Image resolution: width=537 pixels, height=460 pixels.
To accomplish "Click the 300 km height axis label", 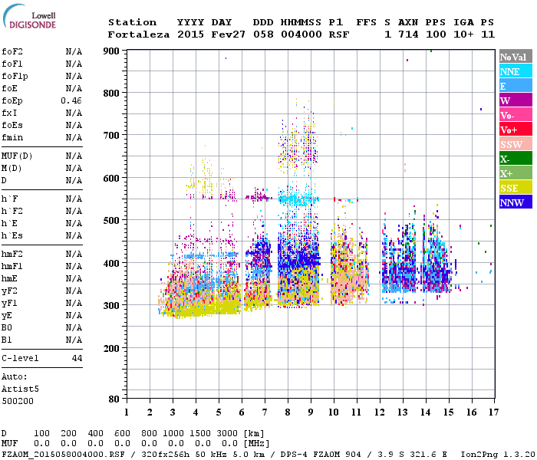I will (x=111, y=306).
